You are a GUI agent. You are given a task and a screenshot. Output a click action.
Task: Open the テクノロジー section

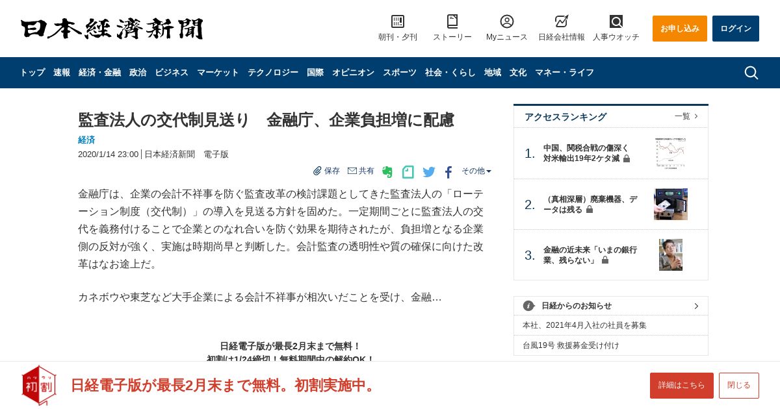tap(273, 73)
